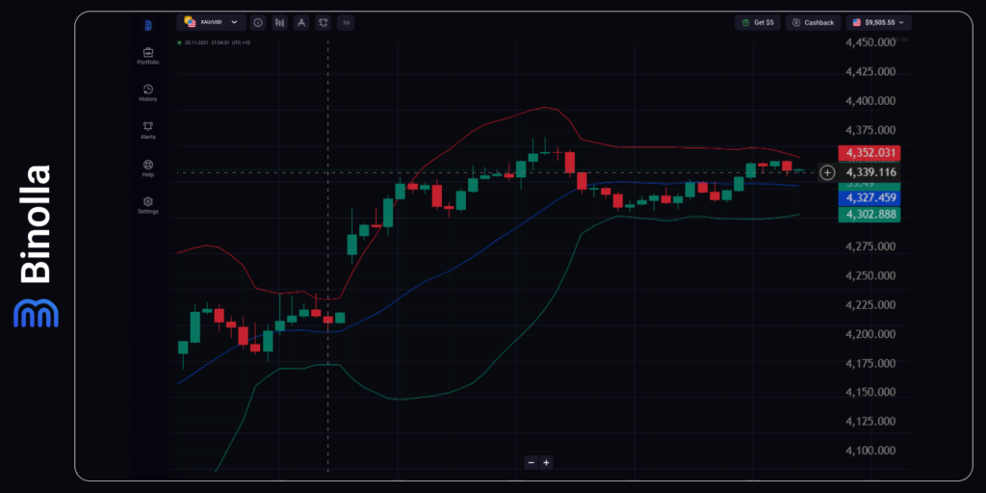Open the Help section
Viewport: 986px width, 493px height.
[x=147, y=168]
